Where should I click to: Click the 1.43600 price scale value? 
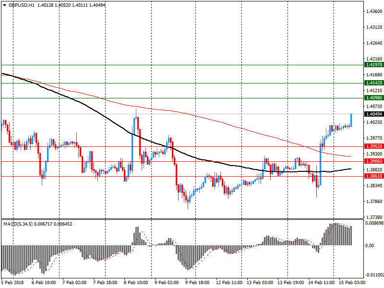(x=374, y=11)
